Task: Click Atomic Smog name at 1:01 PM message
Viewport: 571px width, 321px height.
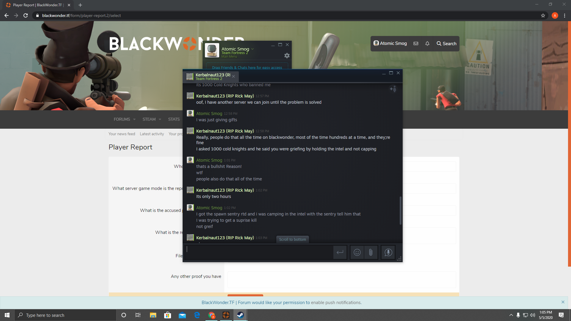Action: tap(209, 160)
